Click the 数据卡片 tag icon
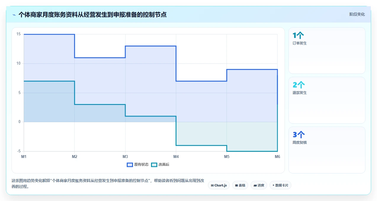The height and width of the screenshot is (201, 377). pos(273,185)
